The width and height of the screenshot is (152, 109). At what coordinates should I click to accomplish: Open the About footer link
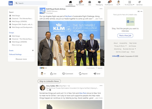click(x=116, y=43)
